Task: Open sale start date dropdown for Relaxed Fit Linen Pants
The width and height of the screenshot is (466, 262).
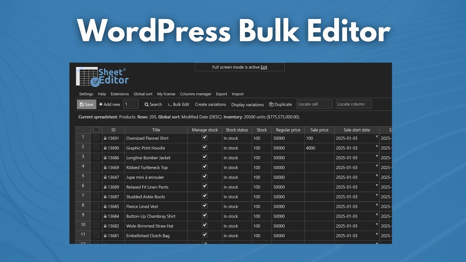Action: coord(377,186)
